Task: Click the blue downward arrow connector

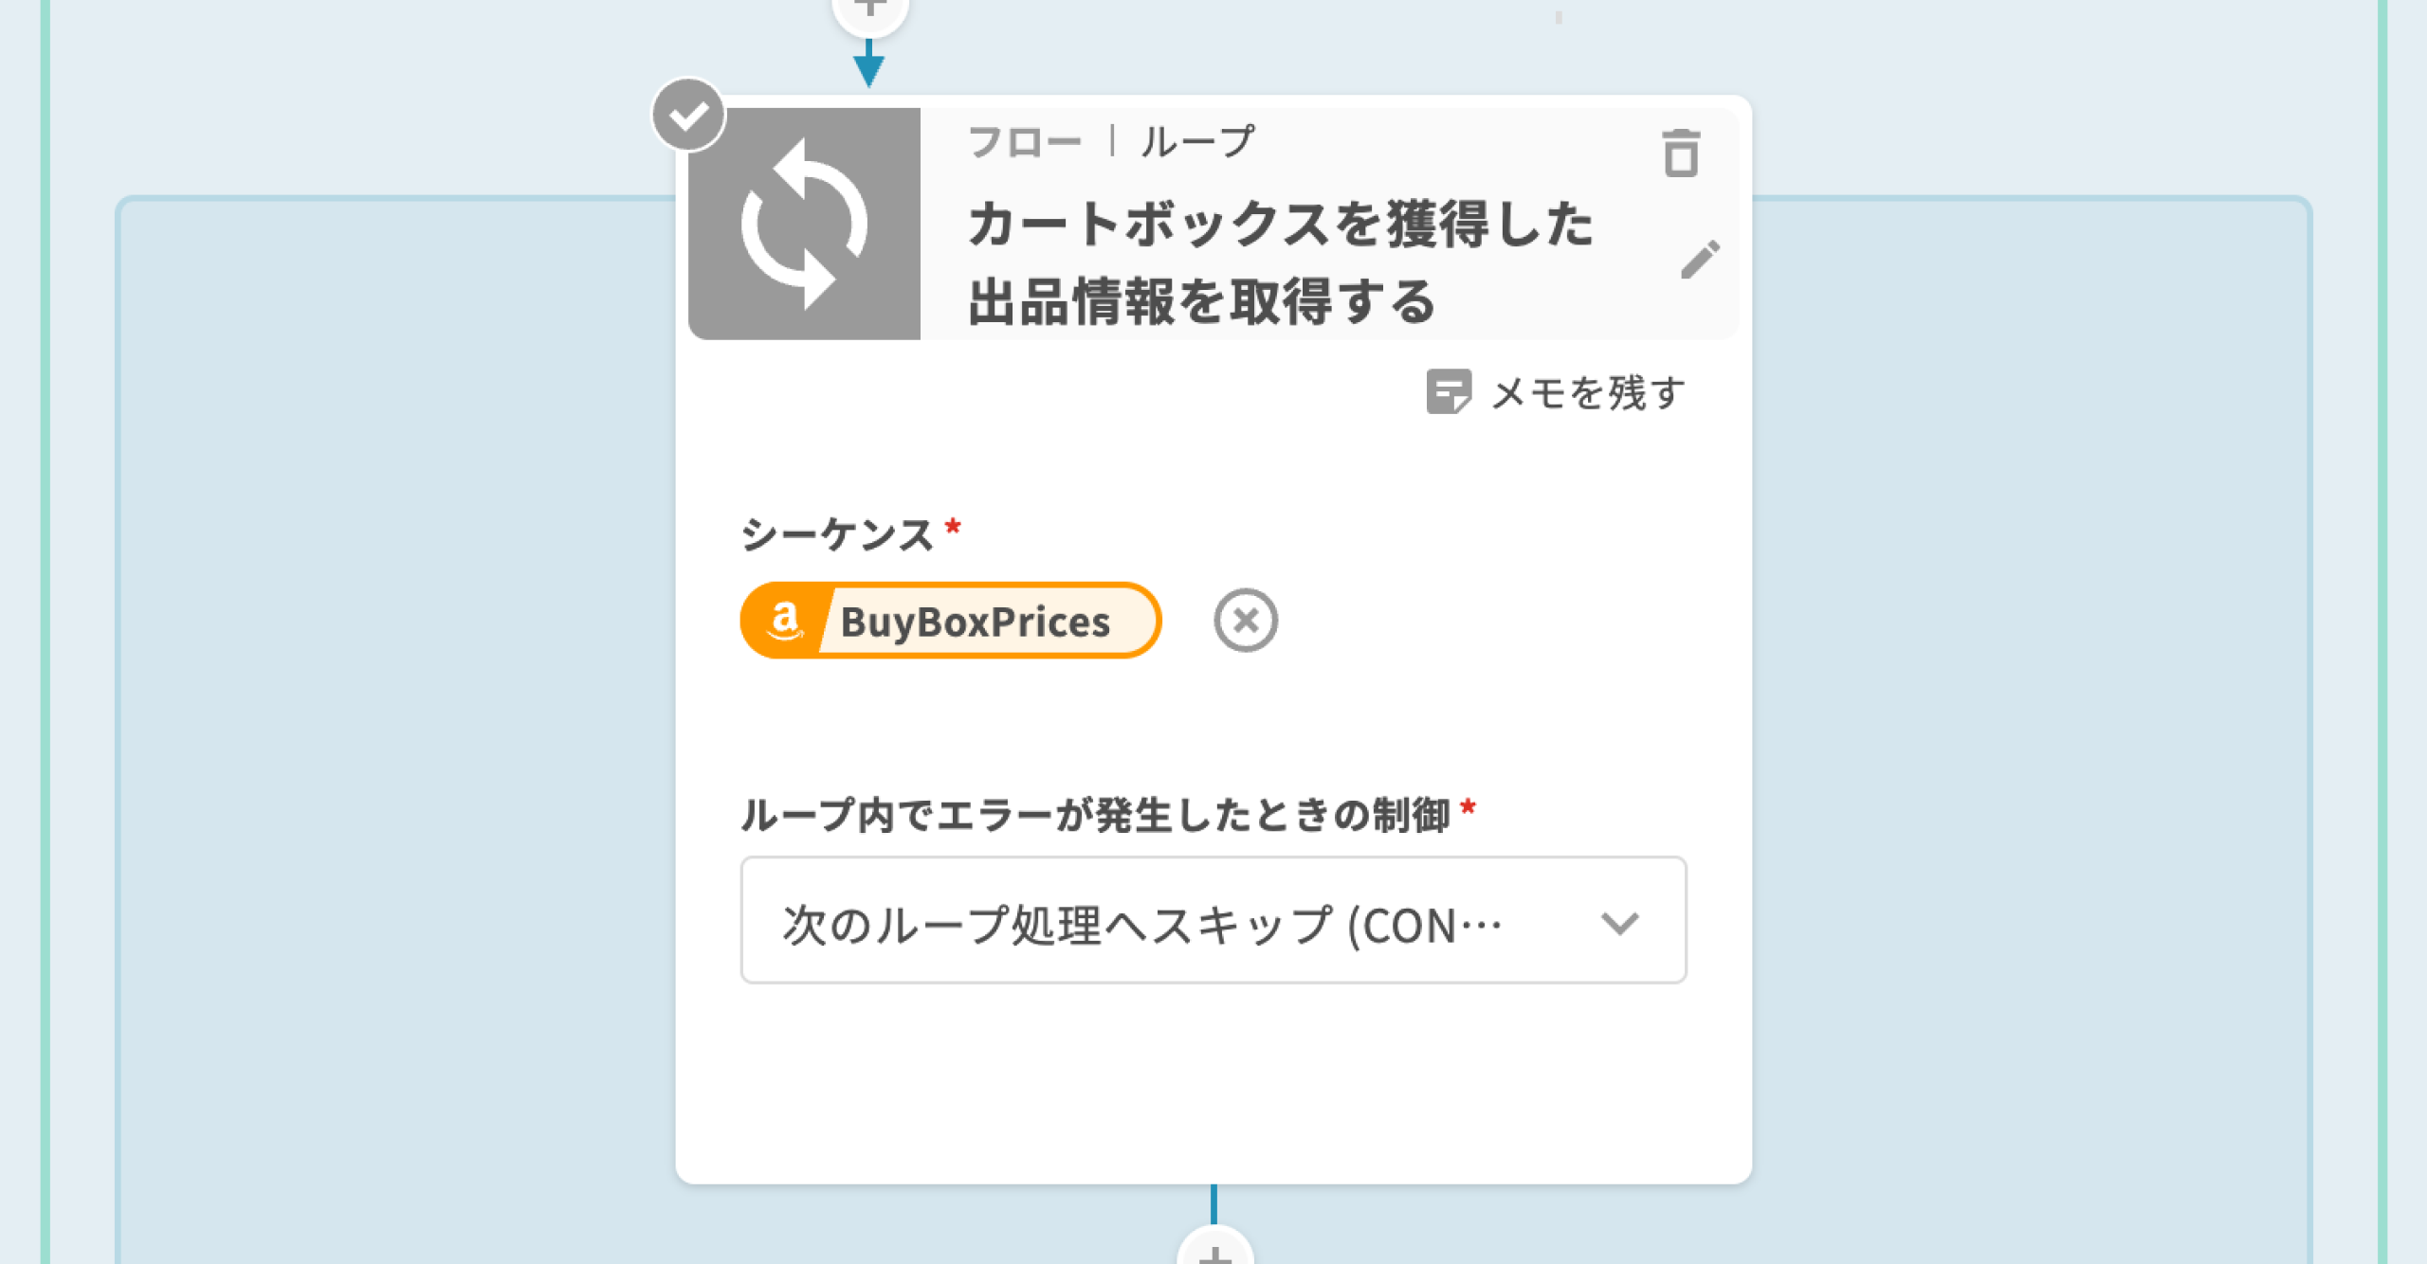Action: point(868,68)
